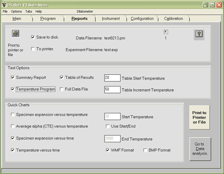224x174 pixels.
Task: Click the Table Start Temperature field
Action: [x=112, y=78]
